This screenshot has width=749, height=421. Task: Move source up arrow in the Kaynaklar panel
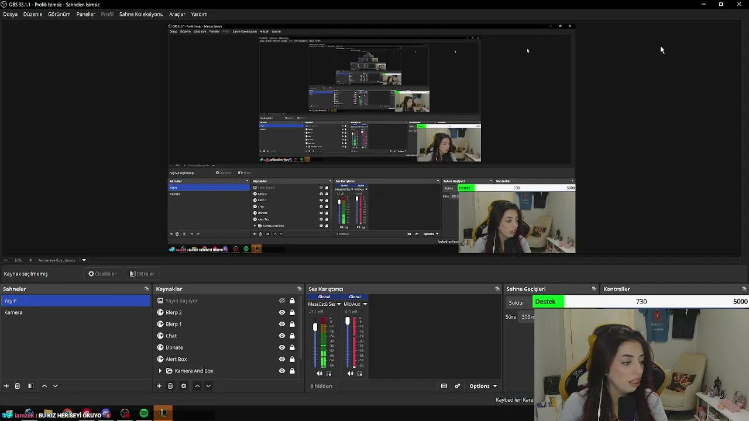(197, 386)
